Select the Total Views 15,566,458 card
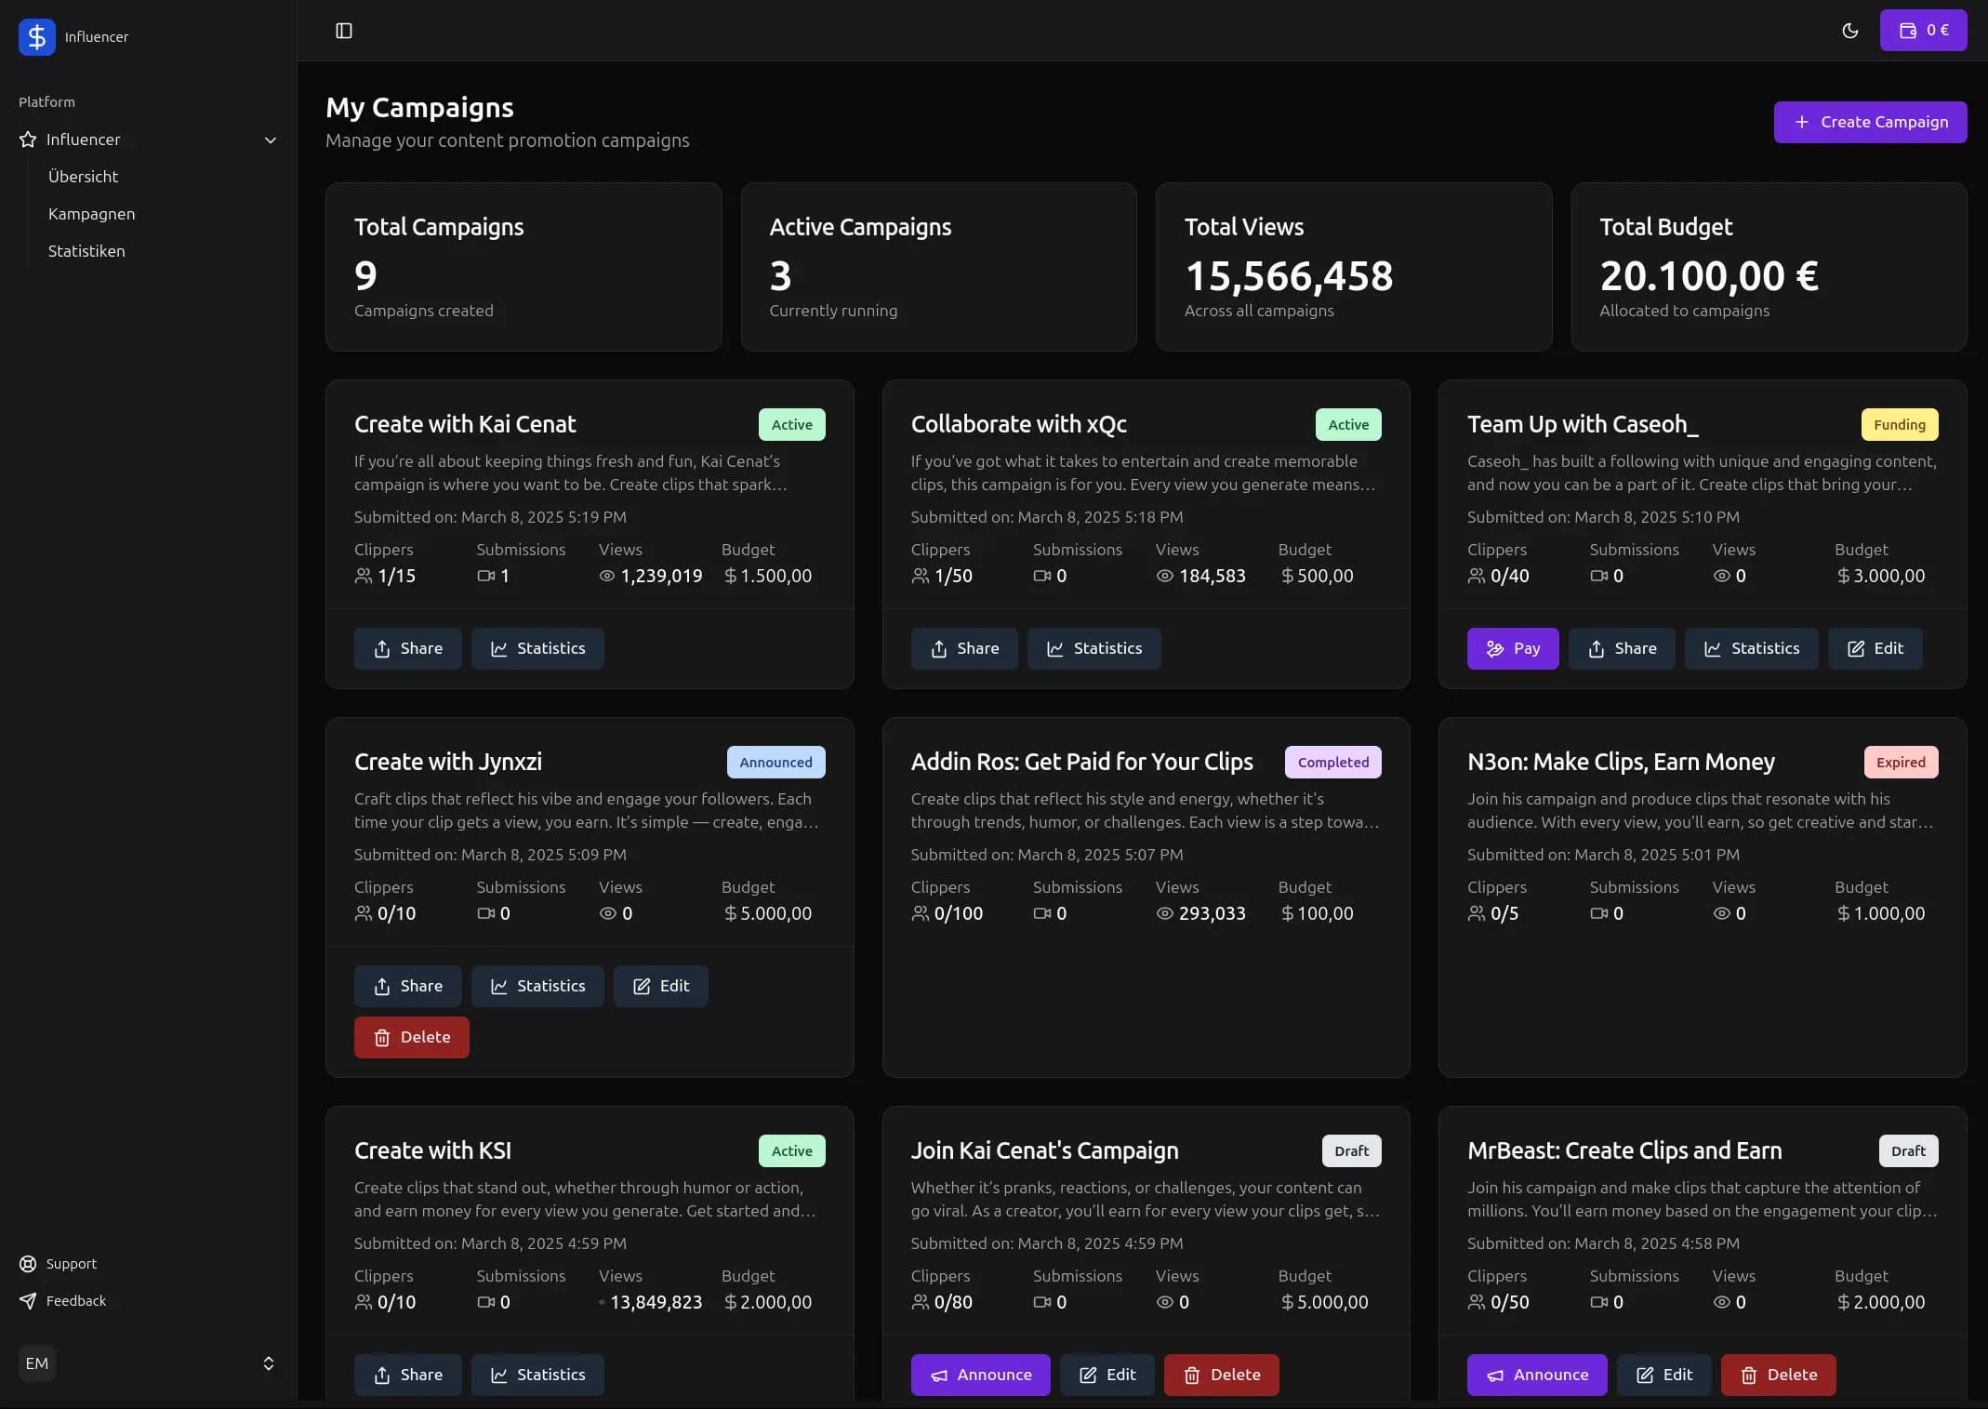The width and height of the screenshot is (1988, 1409). tap(1354, 267)
